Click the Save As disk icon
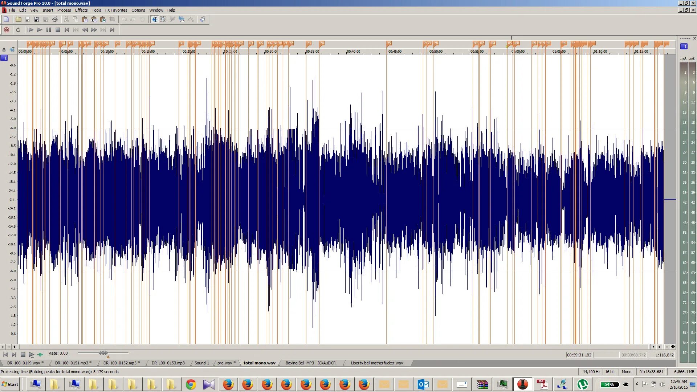Image resolution: width=697 pixels, height=392 pixels. [x=37, y=19]
